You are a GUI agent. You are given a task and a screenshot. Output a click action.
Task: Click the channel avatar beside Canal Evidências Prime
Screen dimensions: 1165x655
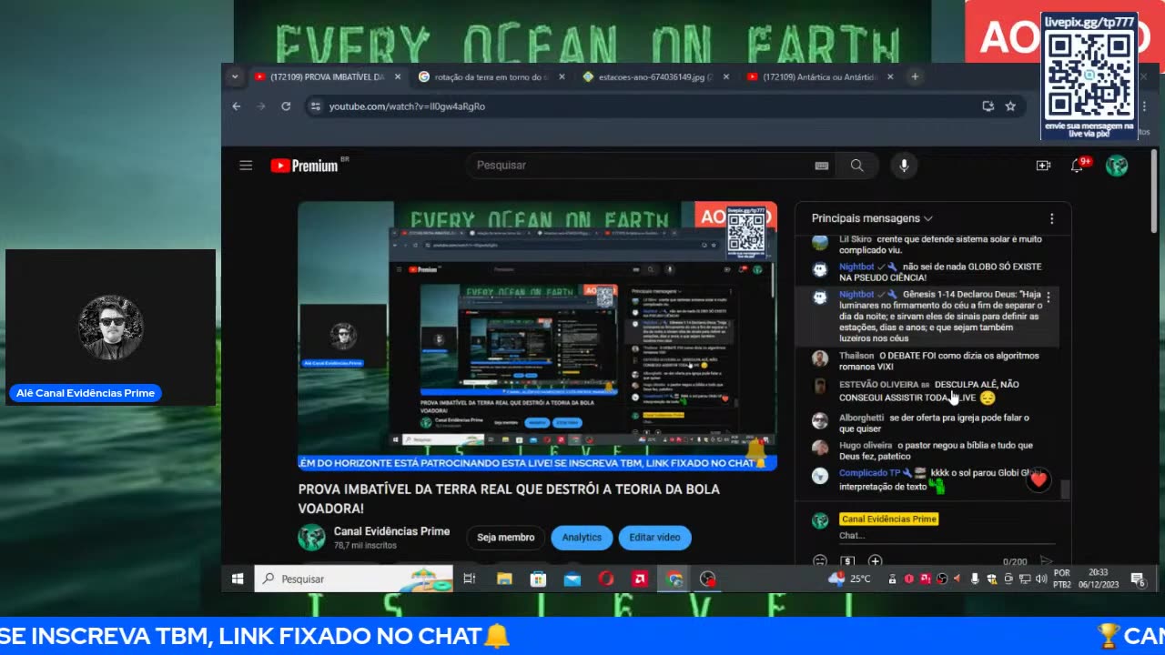pos(311,538)
